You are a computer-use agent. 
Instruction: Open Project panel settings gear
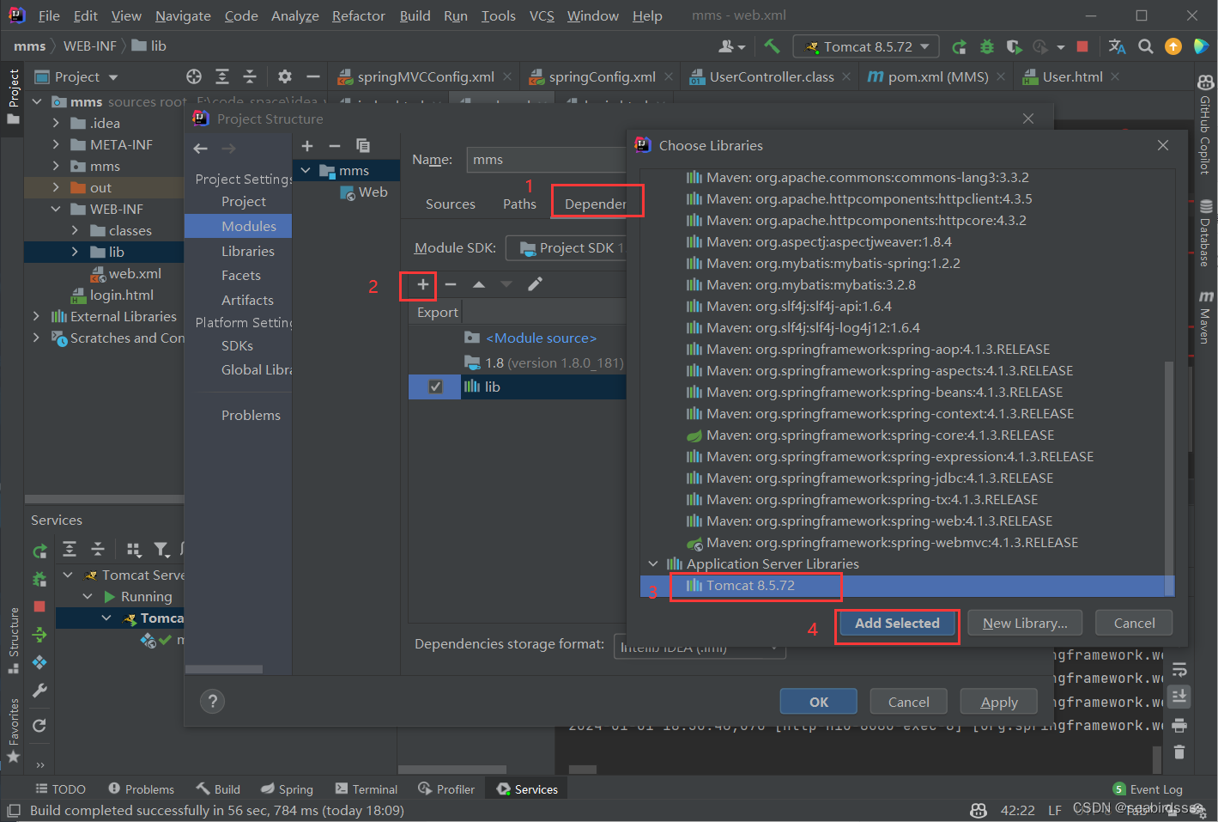285,76
